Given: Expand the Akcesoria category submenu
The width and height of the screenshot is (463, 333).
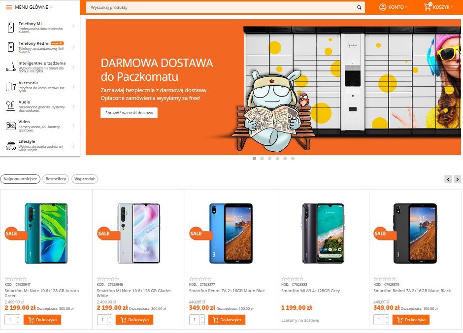Looking at the screenshot, I should click(73, 87).
